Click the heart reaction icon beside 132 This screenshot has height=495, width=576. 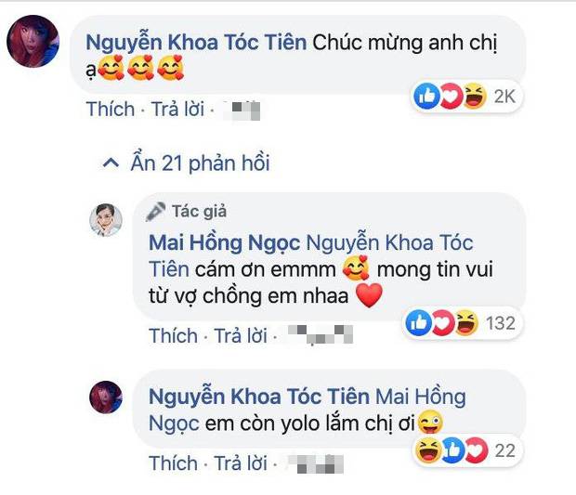coord(442,323)
